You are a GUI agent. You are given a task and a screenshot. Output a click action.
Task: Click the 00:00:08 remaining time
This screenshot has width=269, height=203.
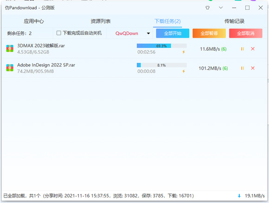click(147, 72)
